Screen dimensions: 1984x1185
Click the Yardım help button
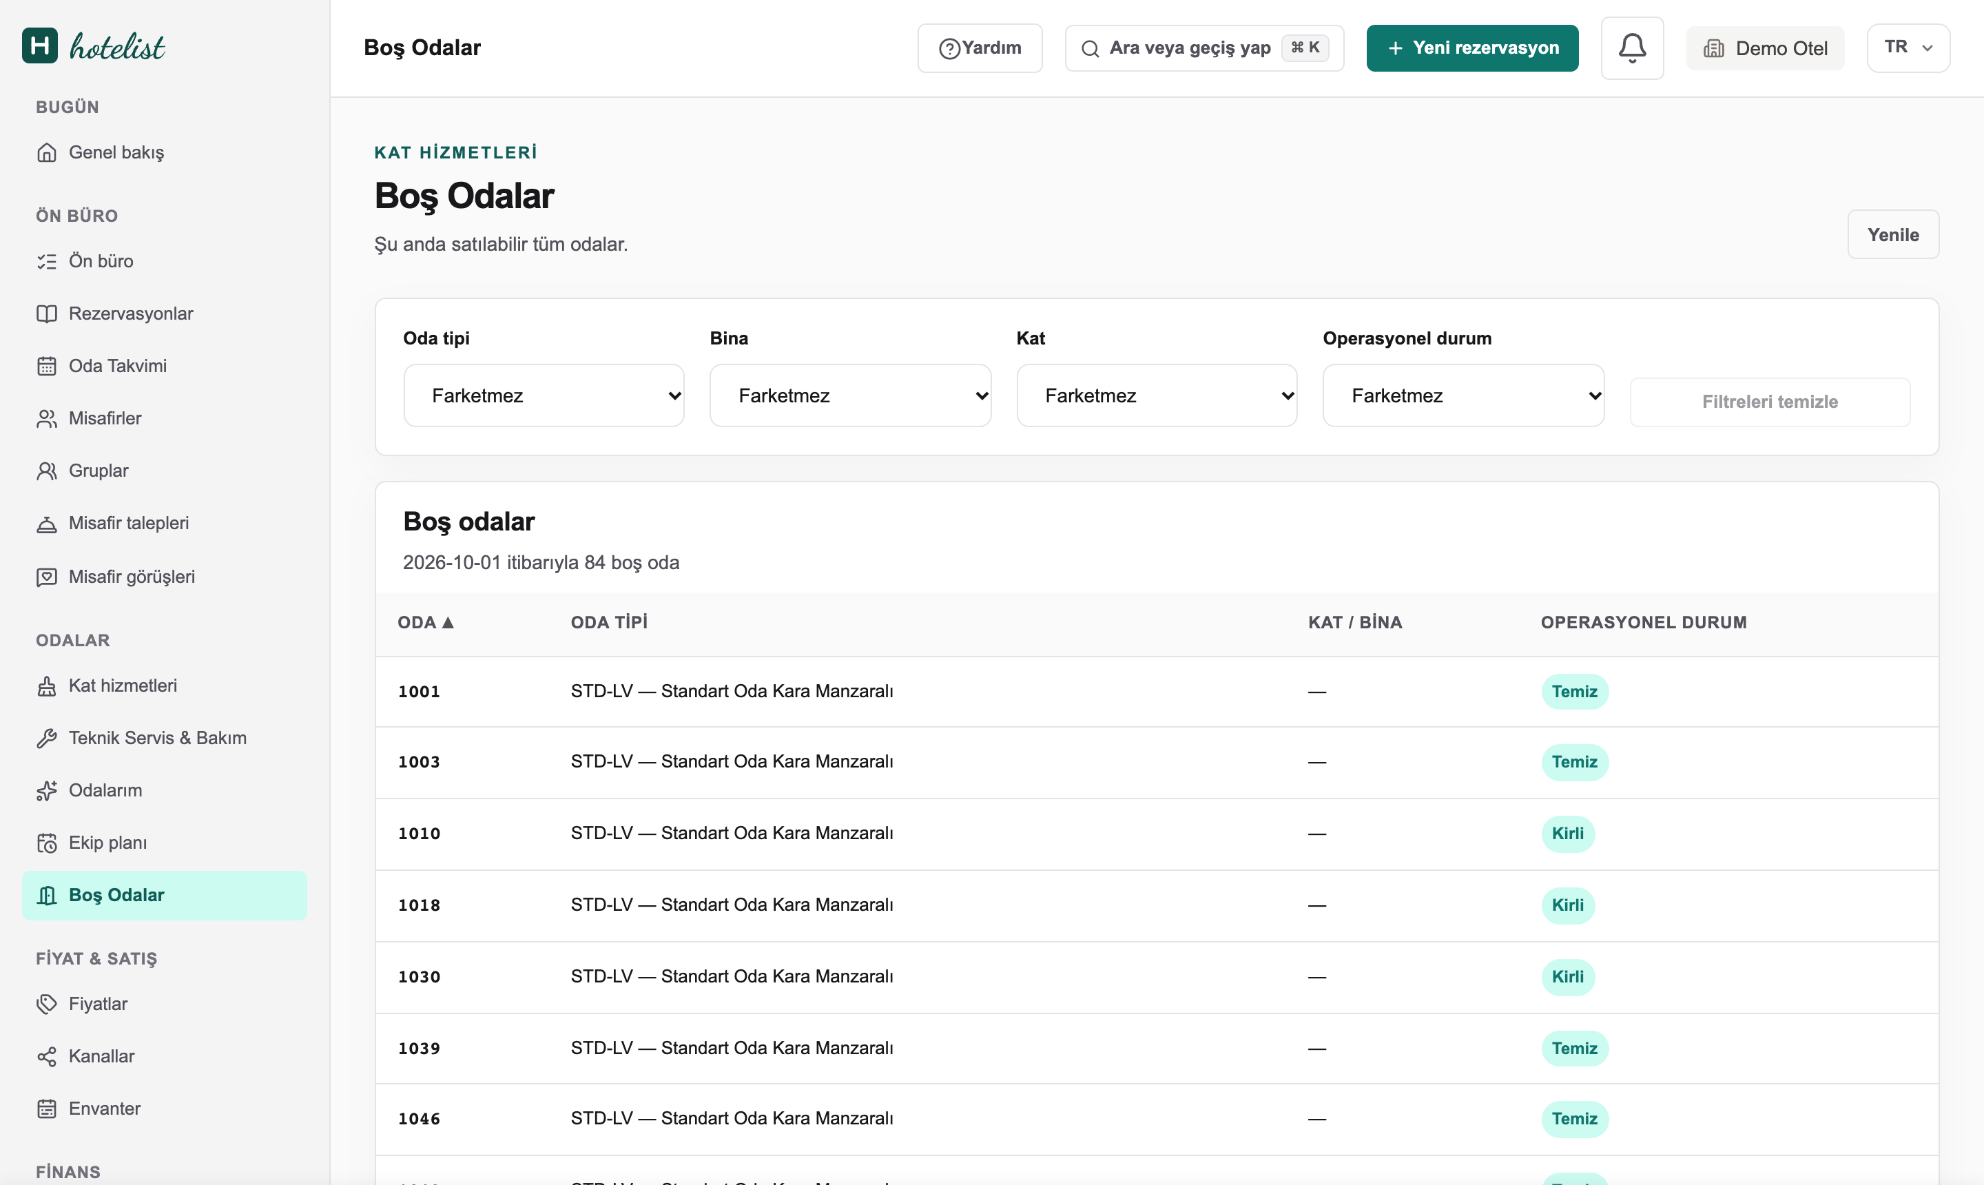(980, 48)
